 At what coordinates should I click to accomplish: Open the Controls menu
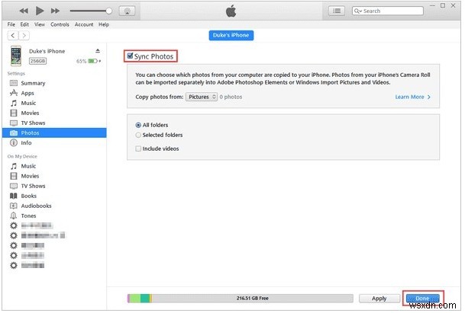60,24
